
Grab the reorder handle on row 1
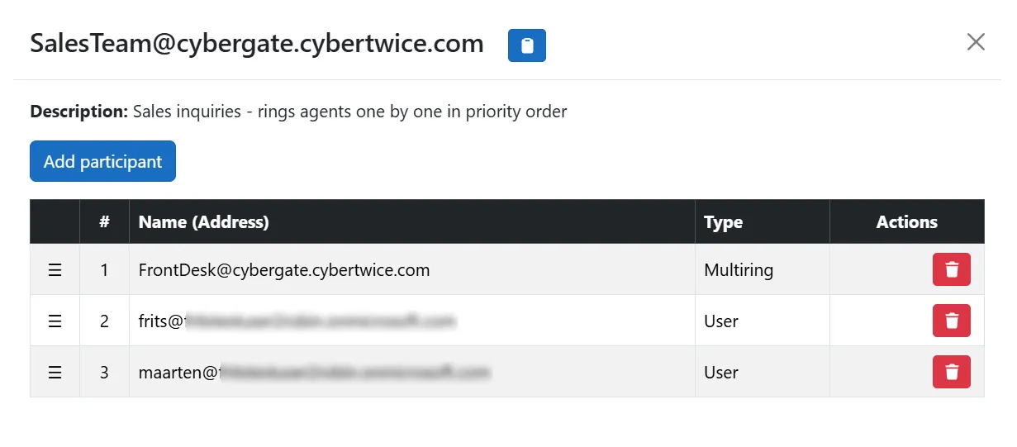(55, 270)
